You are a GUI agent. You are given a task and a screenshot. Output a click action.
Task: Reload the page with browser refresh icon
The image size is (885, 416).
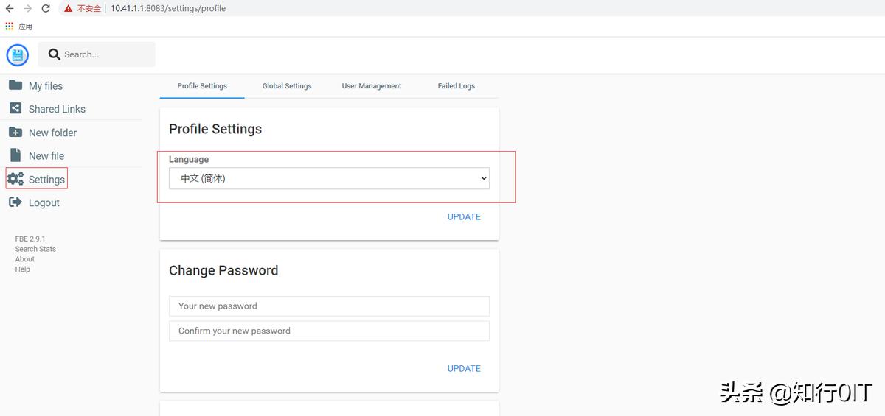coord(46,9)
